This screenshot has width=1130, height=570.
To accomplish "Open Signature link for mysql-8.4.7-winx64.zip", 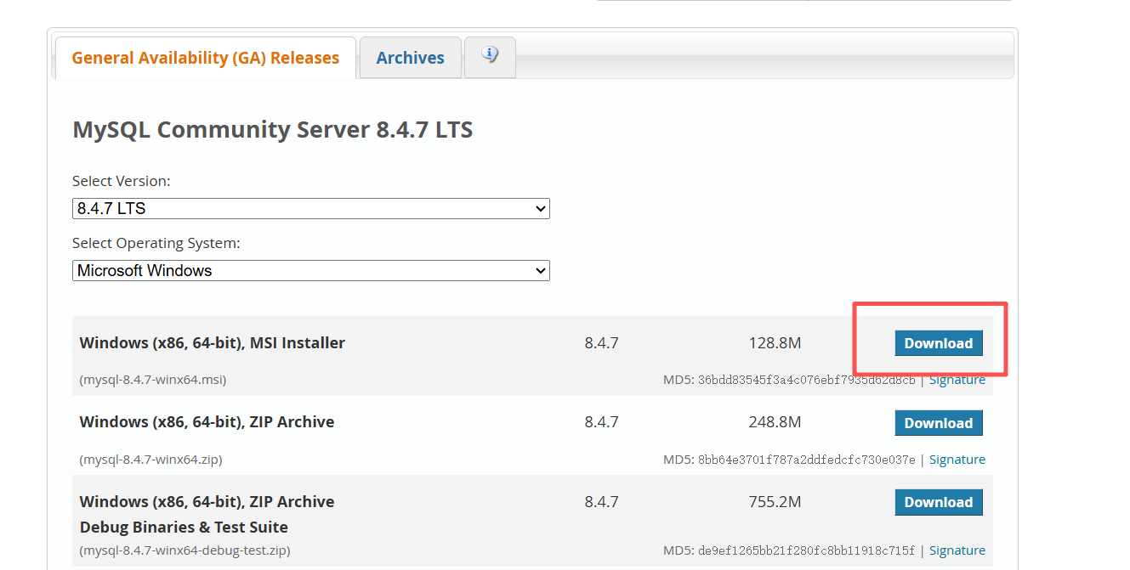I will point(957,460).
